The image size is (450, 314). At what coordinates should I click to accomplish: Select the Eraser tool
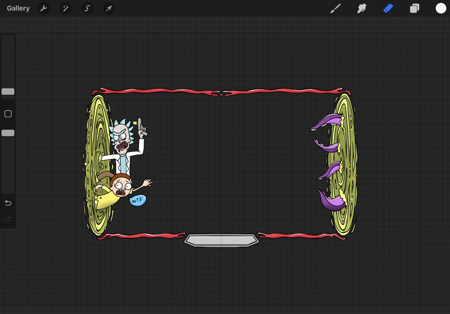pos(388,8)
